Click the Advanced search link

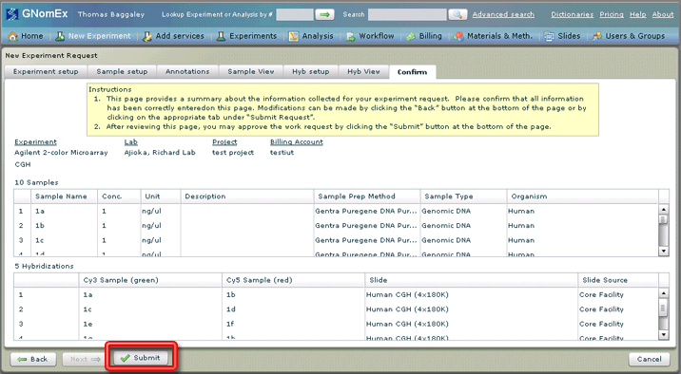pyautogui.click(x=503, y=15)
